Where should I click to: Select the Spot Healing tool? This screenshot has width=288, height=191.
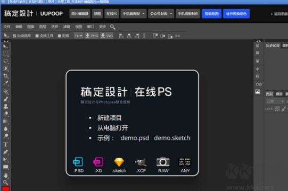pos(5,92)
